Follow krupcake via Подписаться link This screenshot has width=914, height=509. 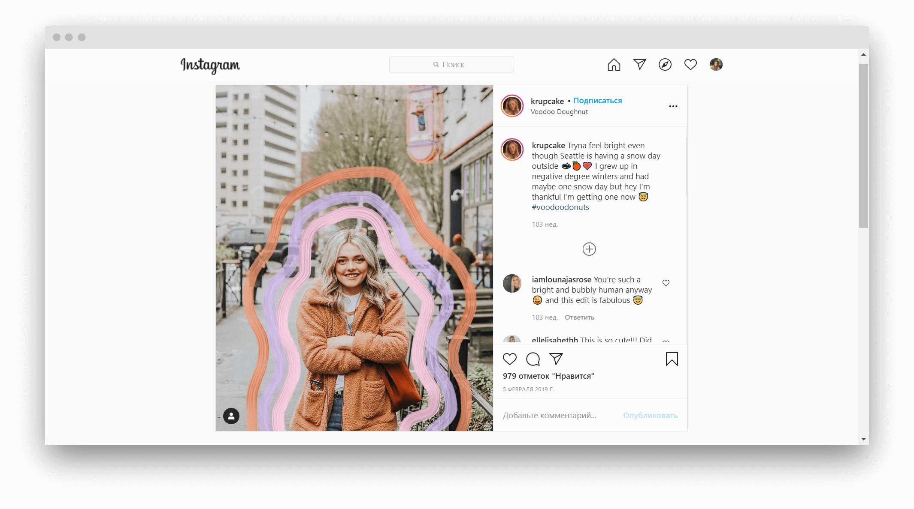pos(597,101)
